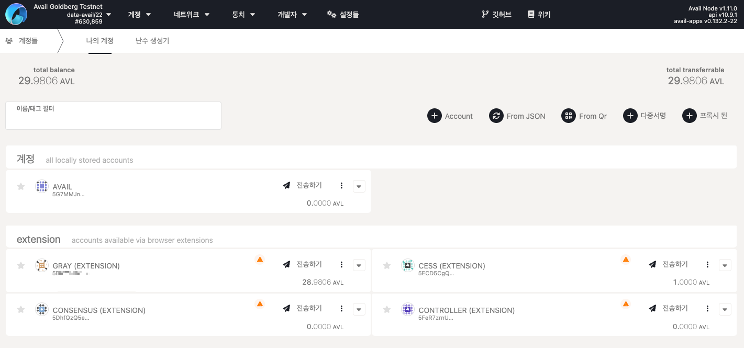
Task: Click the GRAY account warning icon
Action: click(x=260, y=259)
